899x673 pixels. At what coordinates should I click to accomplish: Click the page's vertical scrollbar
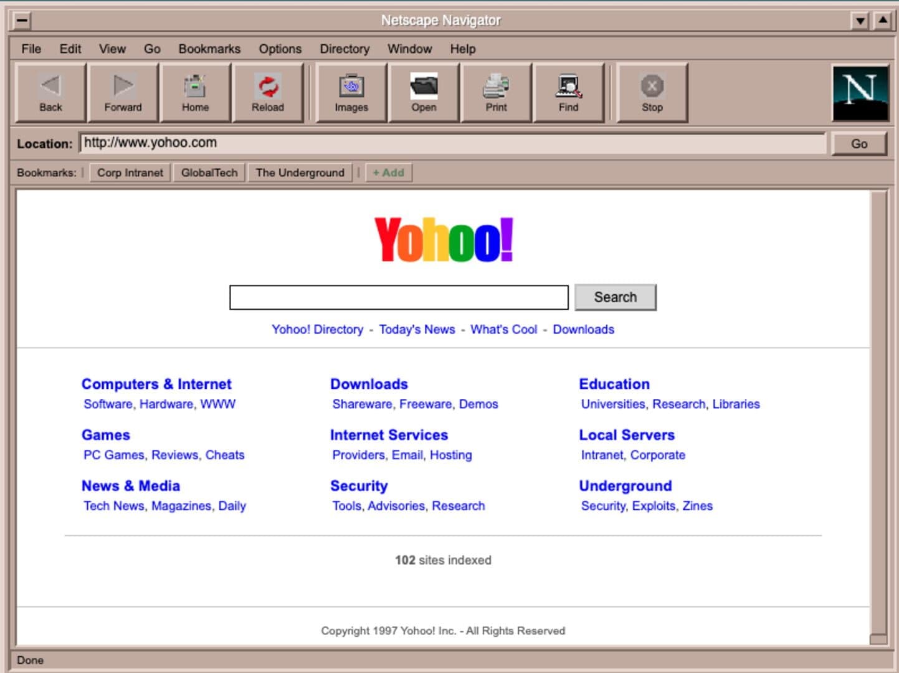point(878,418)
